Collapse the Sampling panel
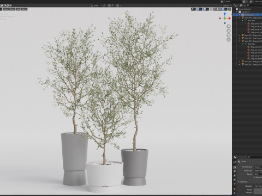The width and height of the screenshot is (262, 196). tap(238, 182)
